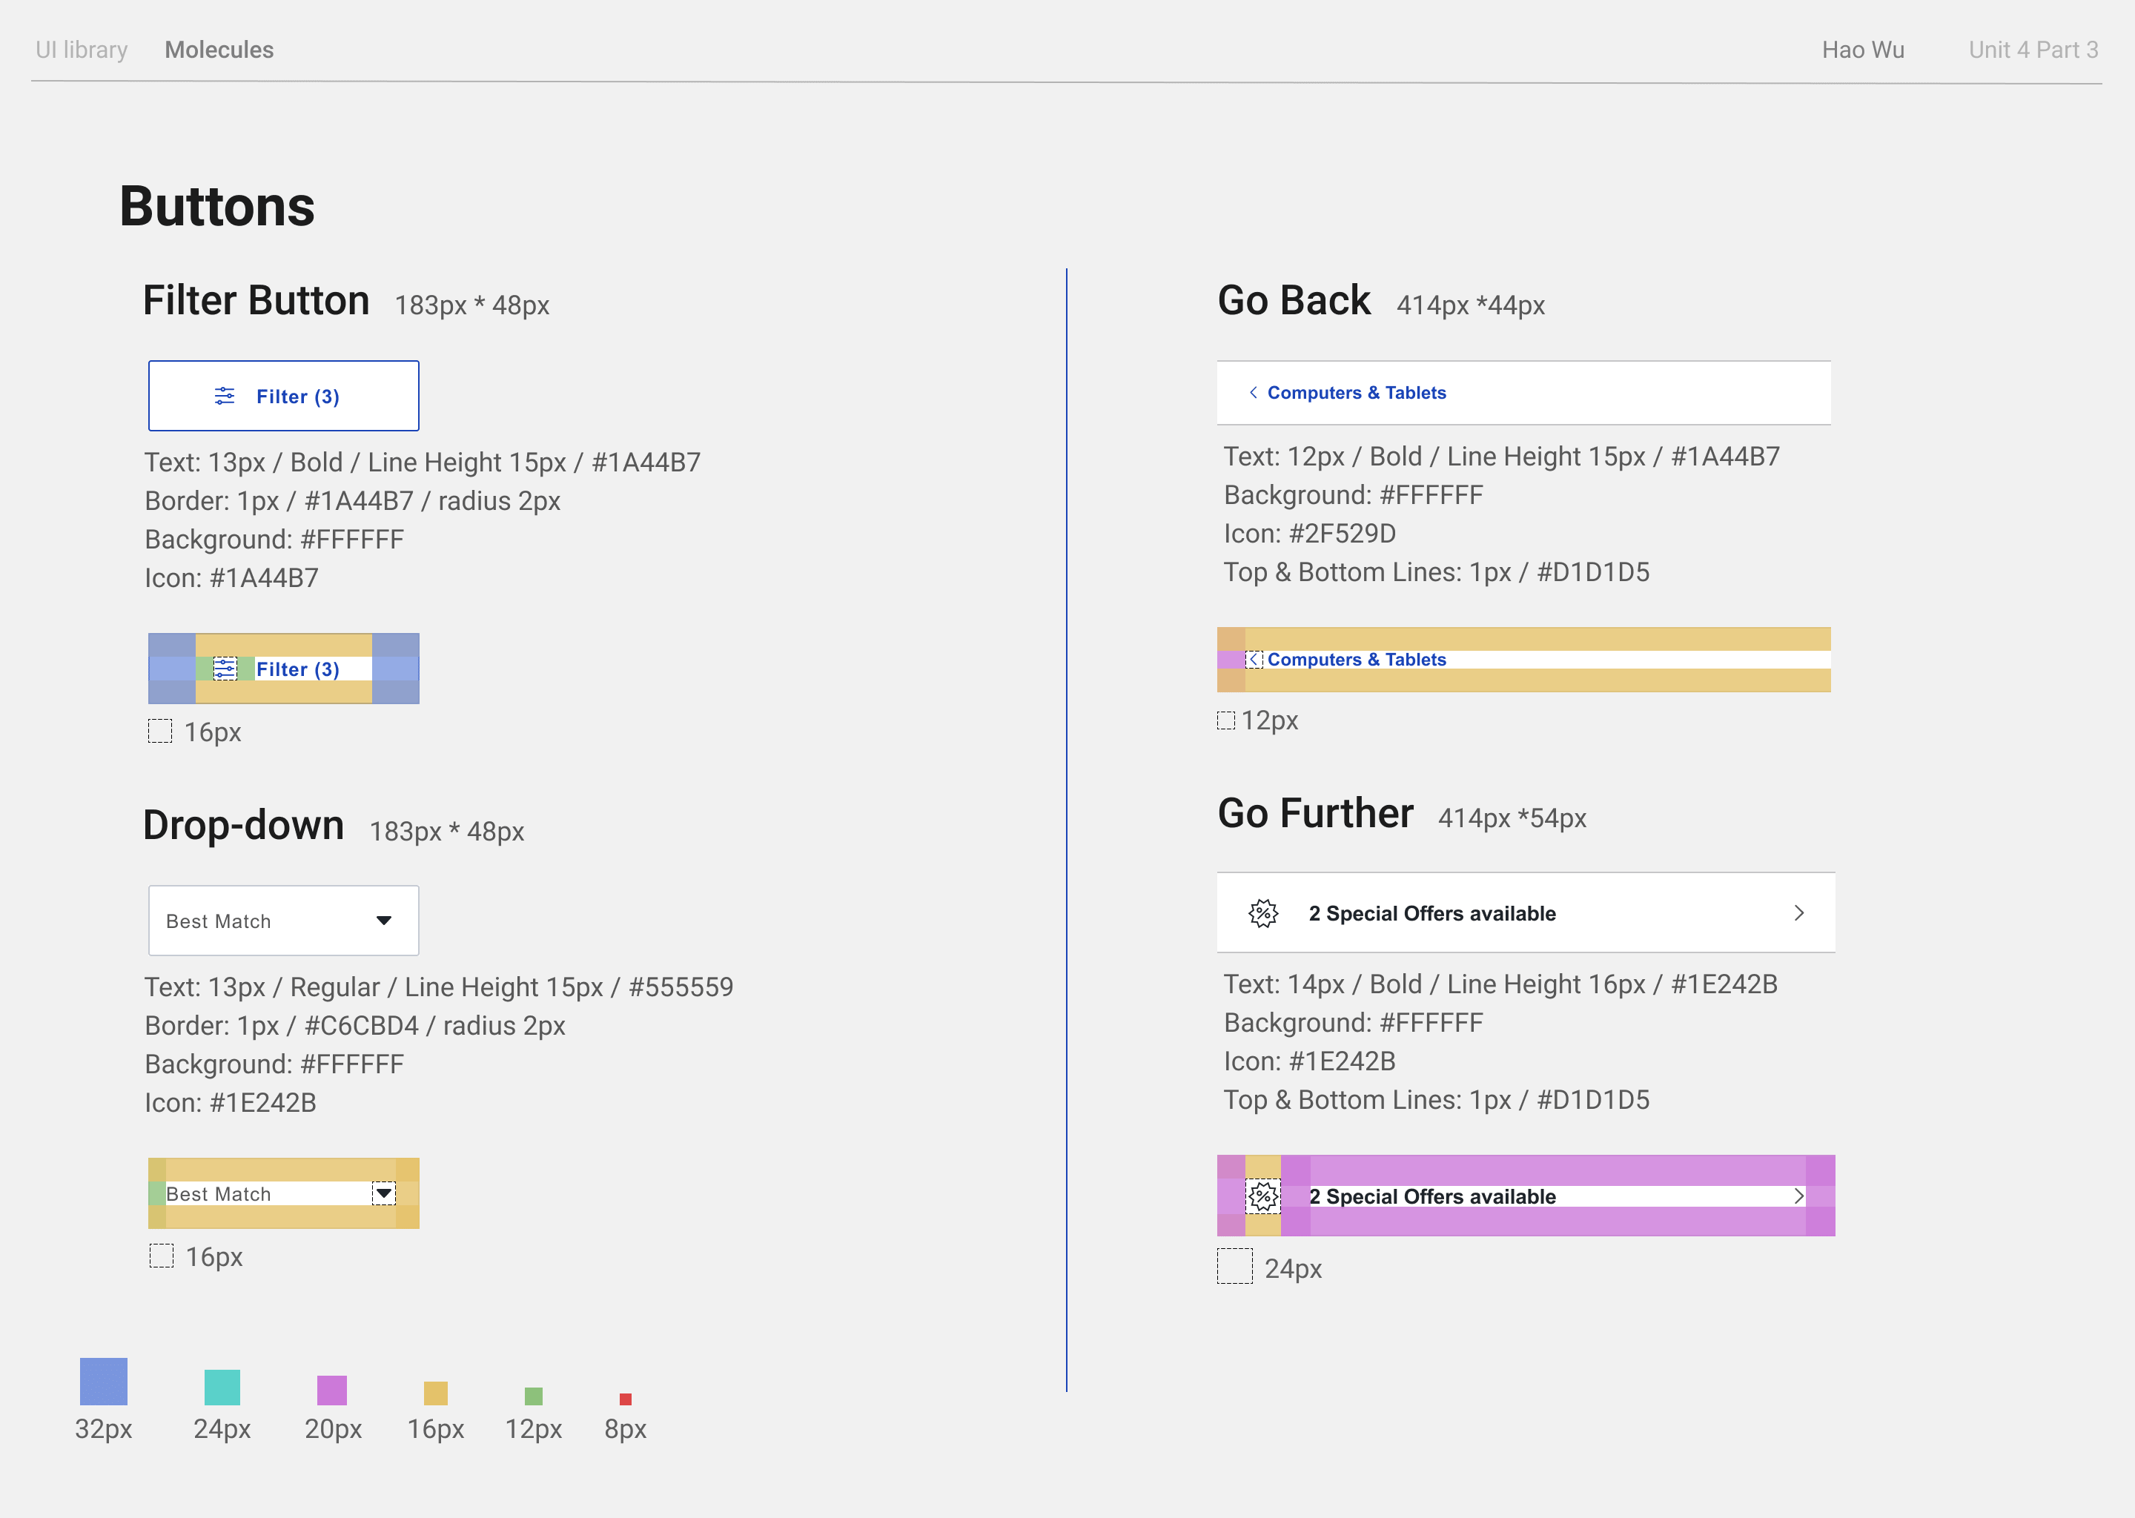
Task: Click right chevron in the annotated offers row
Action: pyautogui.click(x=1798, y=1196)
